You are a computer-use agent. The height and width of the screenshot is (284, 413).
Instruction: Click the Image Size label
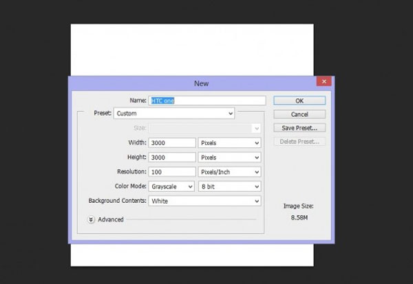pyautogui.click(x=299, y=206)
